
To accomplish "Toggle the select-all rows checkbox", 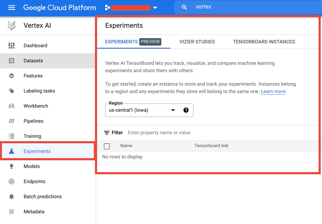I will point(107,146).
